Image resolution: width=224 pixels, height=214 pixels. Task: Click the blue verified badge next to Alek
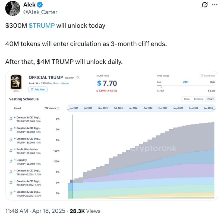[x=39, y=5]
